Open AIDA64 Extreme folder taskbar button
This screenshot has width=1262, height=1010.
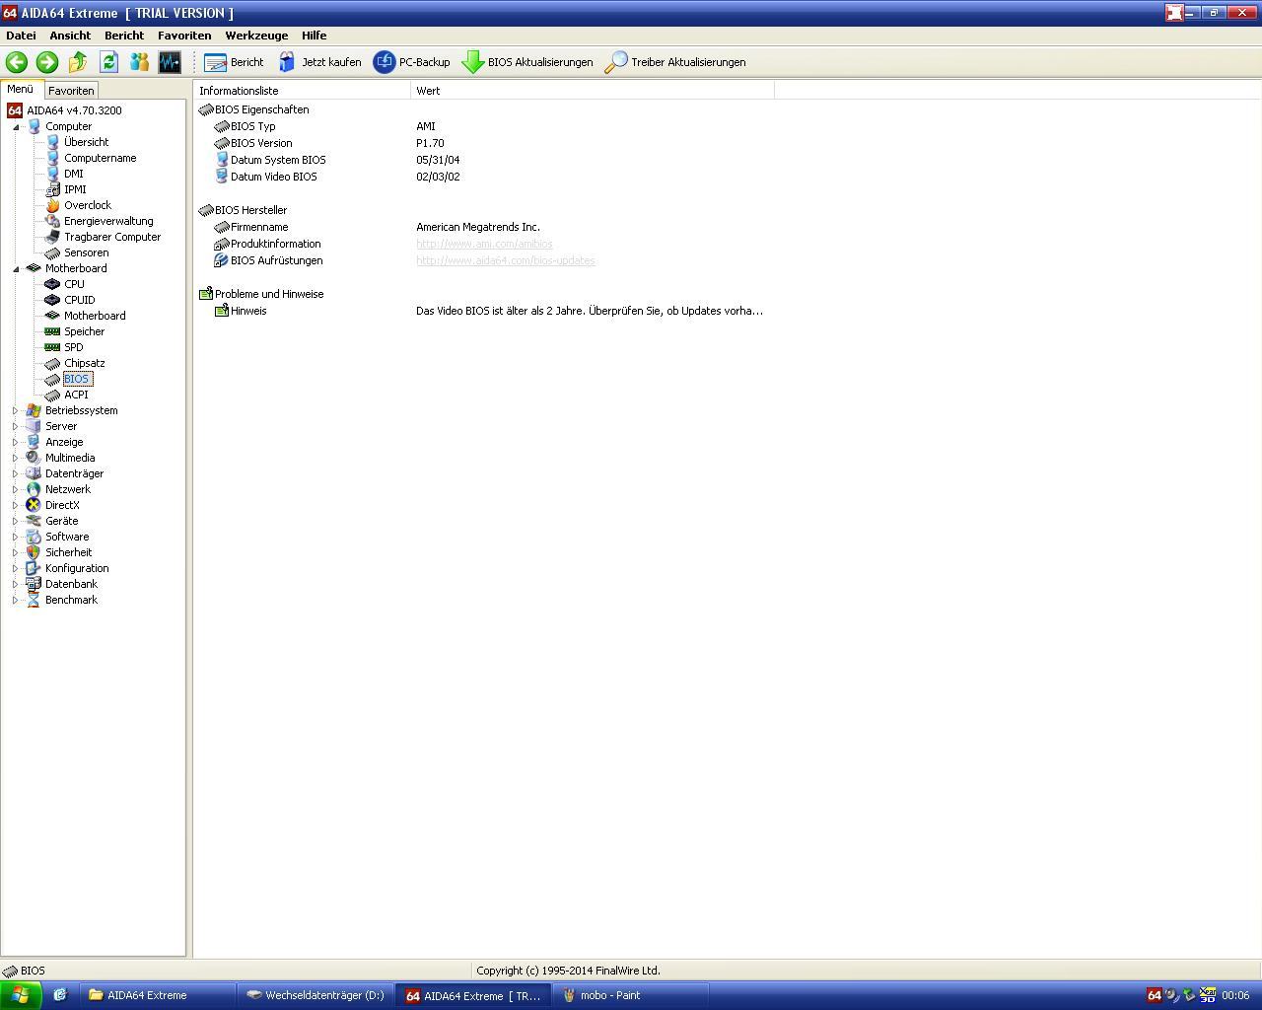tap(158, 995)
